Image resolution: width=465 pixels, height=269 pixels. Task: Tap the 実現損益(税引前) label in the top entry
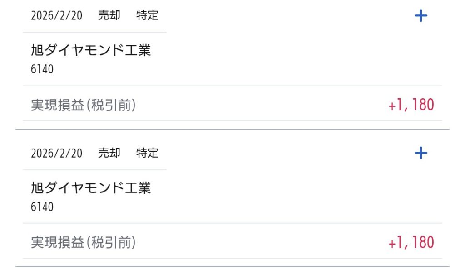pos(84,105)
